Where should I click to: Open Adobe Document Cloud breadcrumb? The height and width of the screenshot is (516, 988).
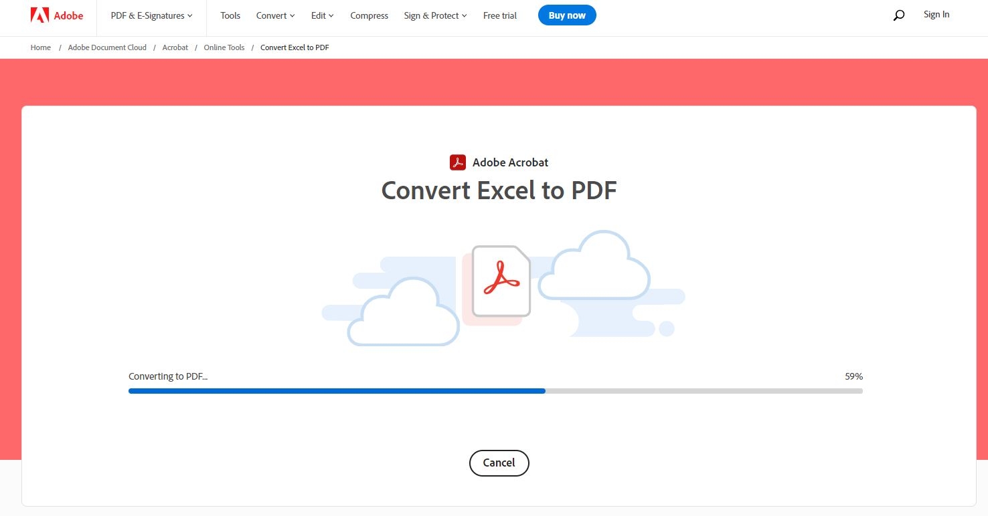(x=107, y=47)
